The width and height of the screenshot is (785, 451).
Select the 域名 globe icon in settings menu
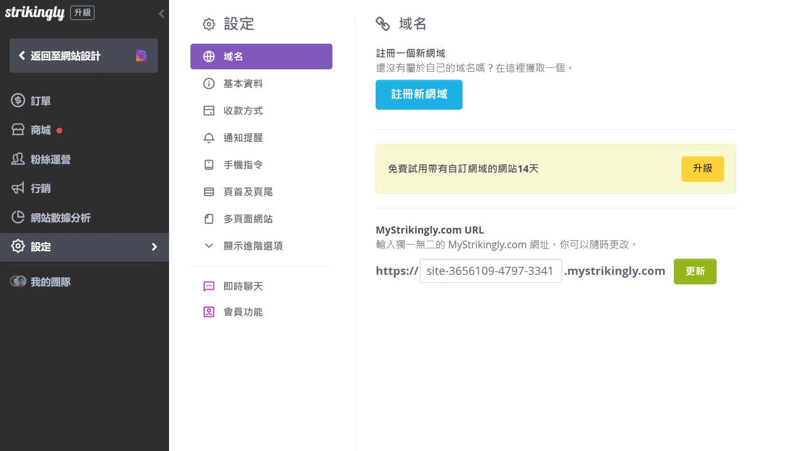point(208,56)
